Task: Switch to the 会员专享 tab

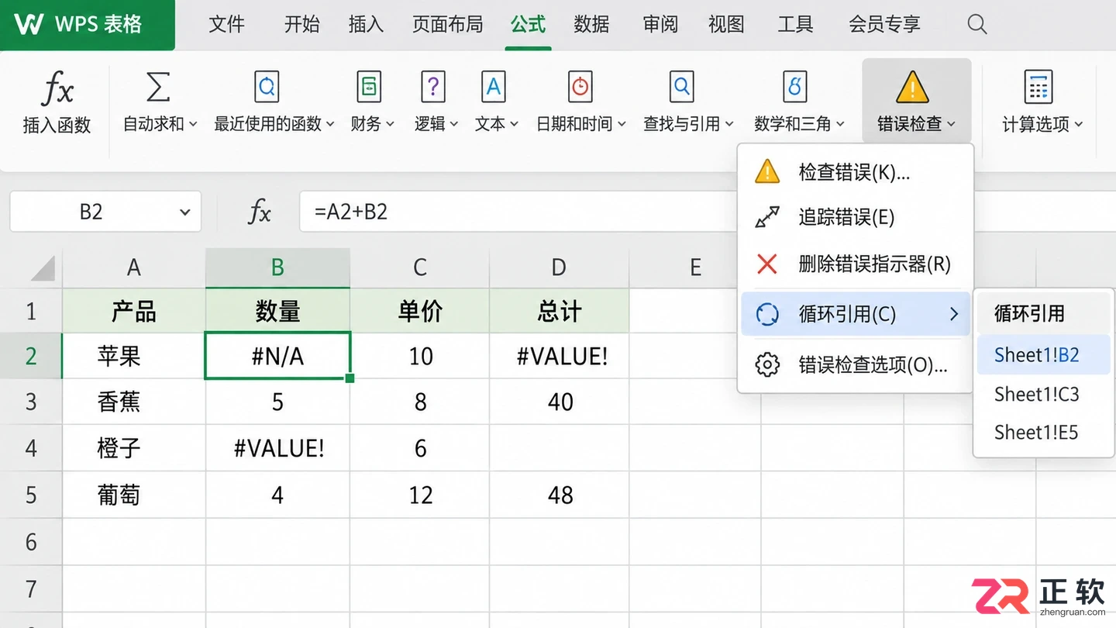Action: pyautogui.click(x=884, y=25)
